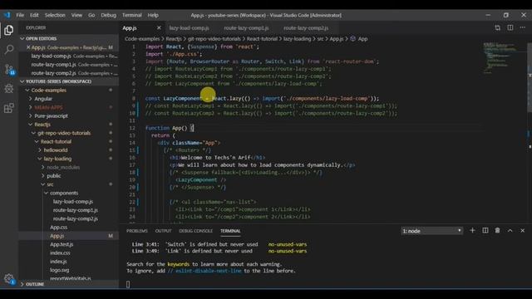
Task: Open logo.svg in the file tree
Action: [x=59, y=270]
